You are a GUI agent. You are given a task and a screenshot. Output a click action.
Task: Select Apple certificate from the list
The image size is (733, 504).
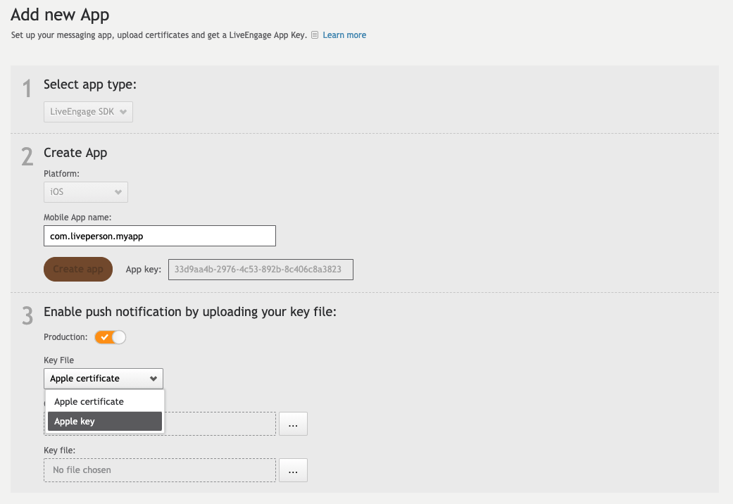click(x=105, y=402)
